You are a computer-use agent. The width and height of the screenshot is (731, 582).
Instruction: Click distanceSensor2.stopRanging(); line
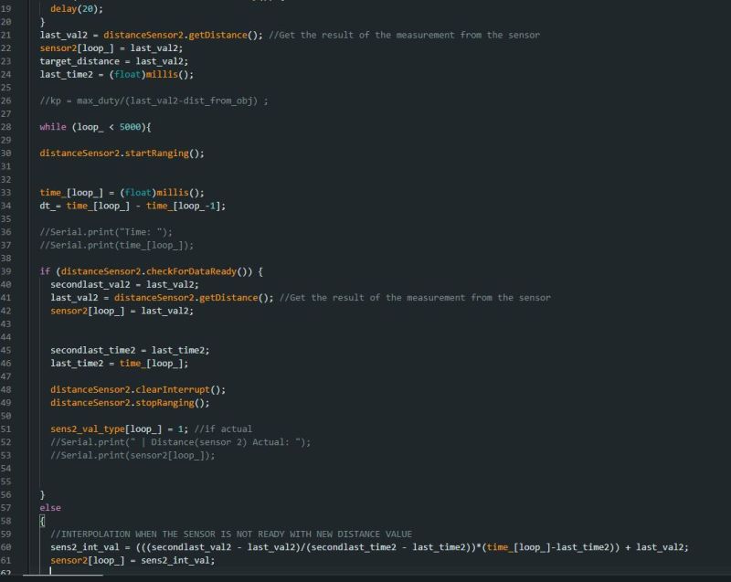point(130,403)
